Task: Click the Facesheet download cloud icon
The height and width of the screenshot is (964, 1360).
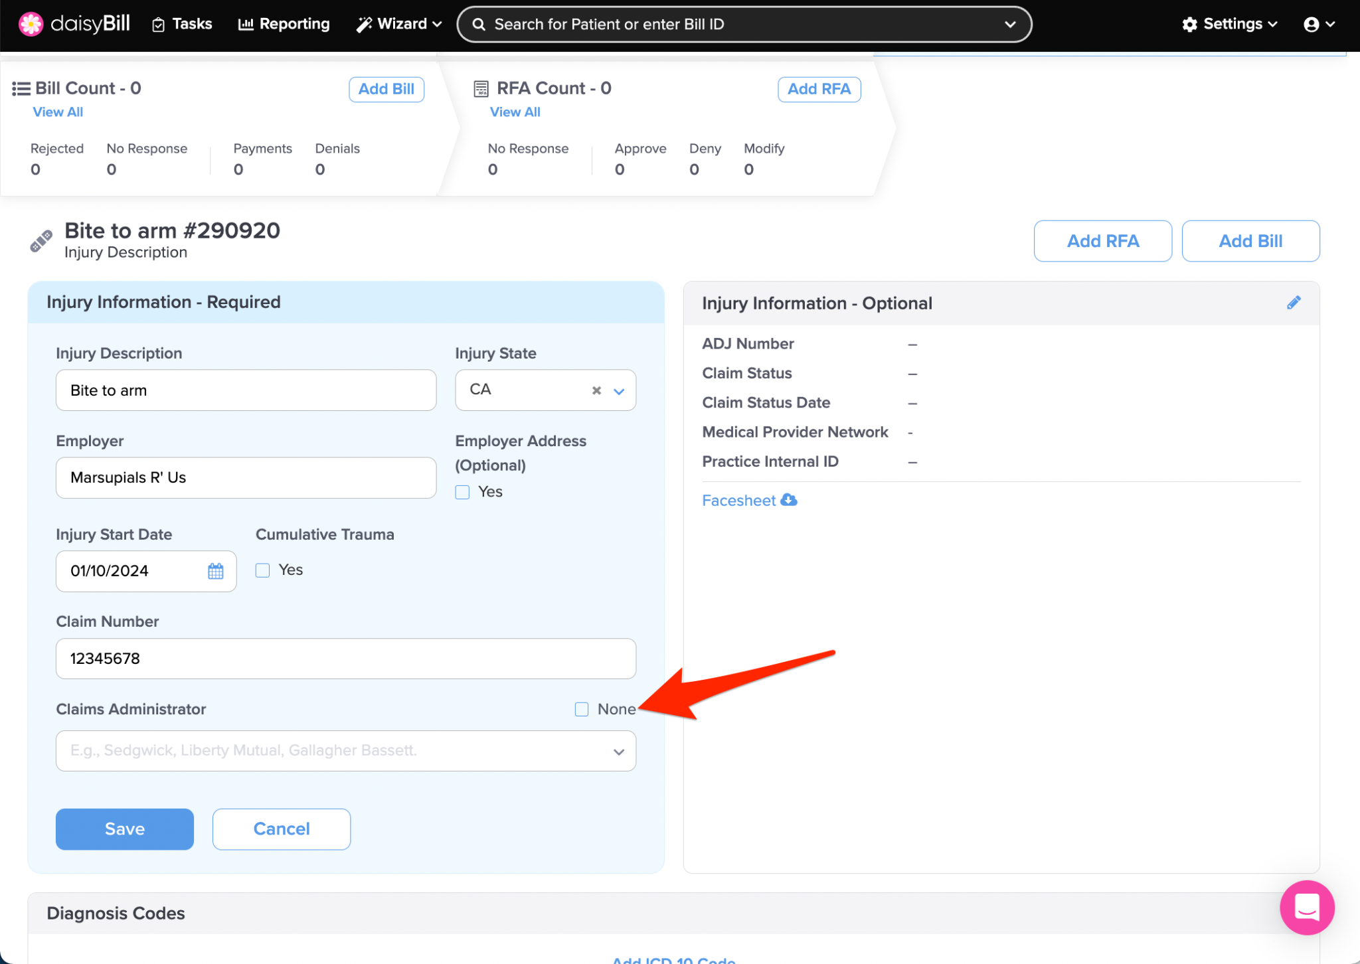Action: tap(788, 500)
